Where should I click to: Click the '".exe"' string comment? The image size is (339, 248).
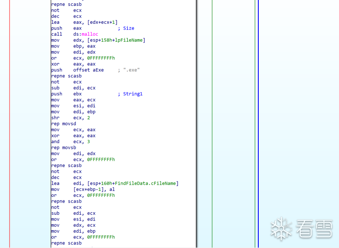(x=131, y=70)
